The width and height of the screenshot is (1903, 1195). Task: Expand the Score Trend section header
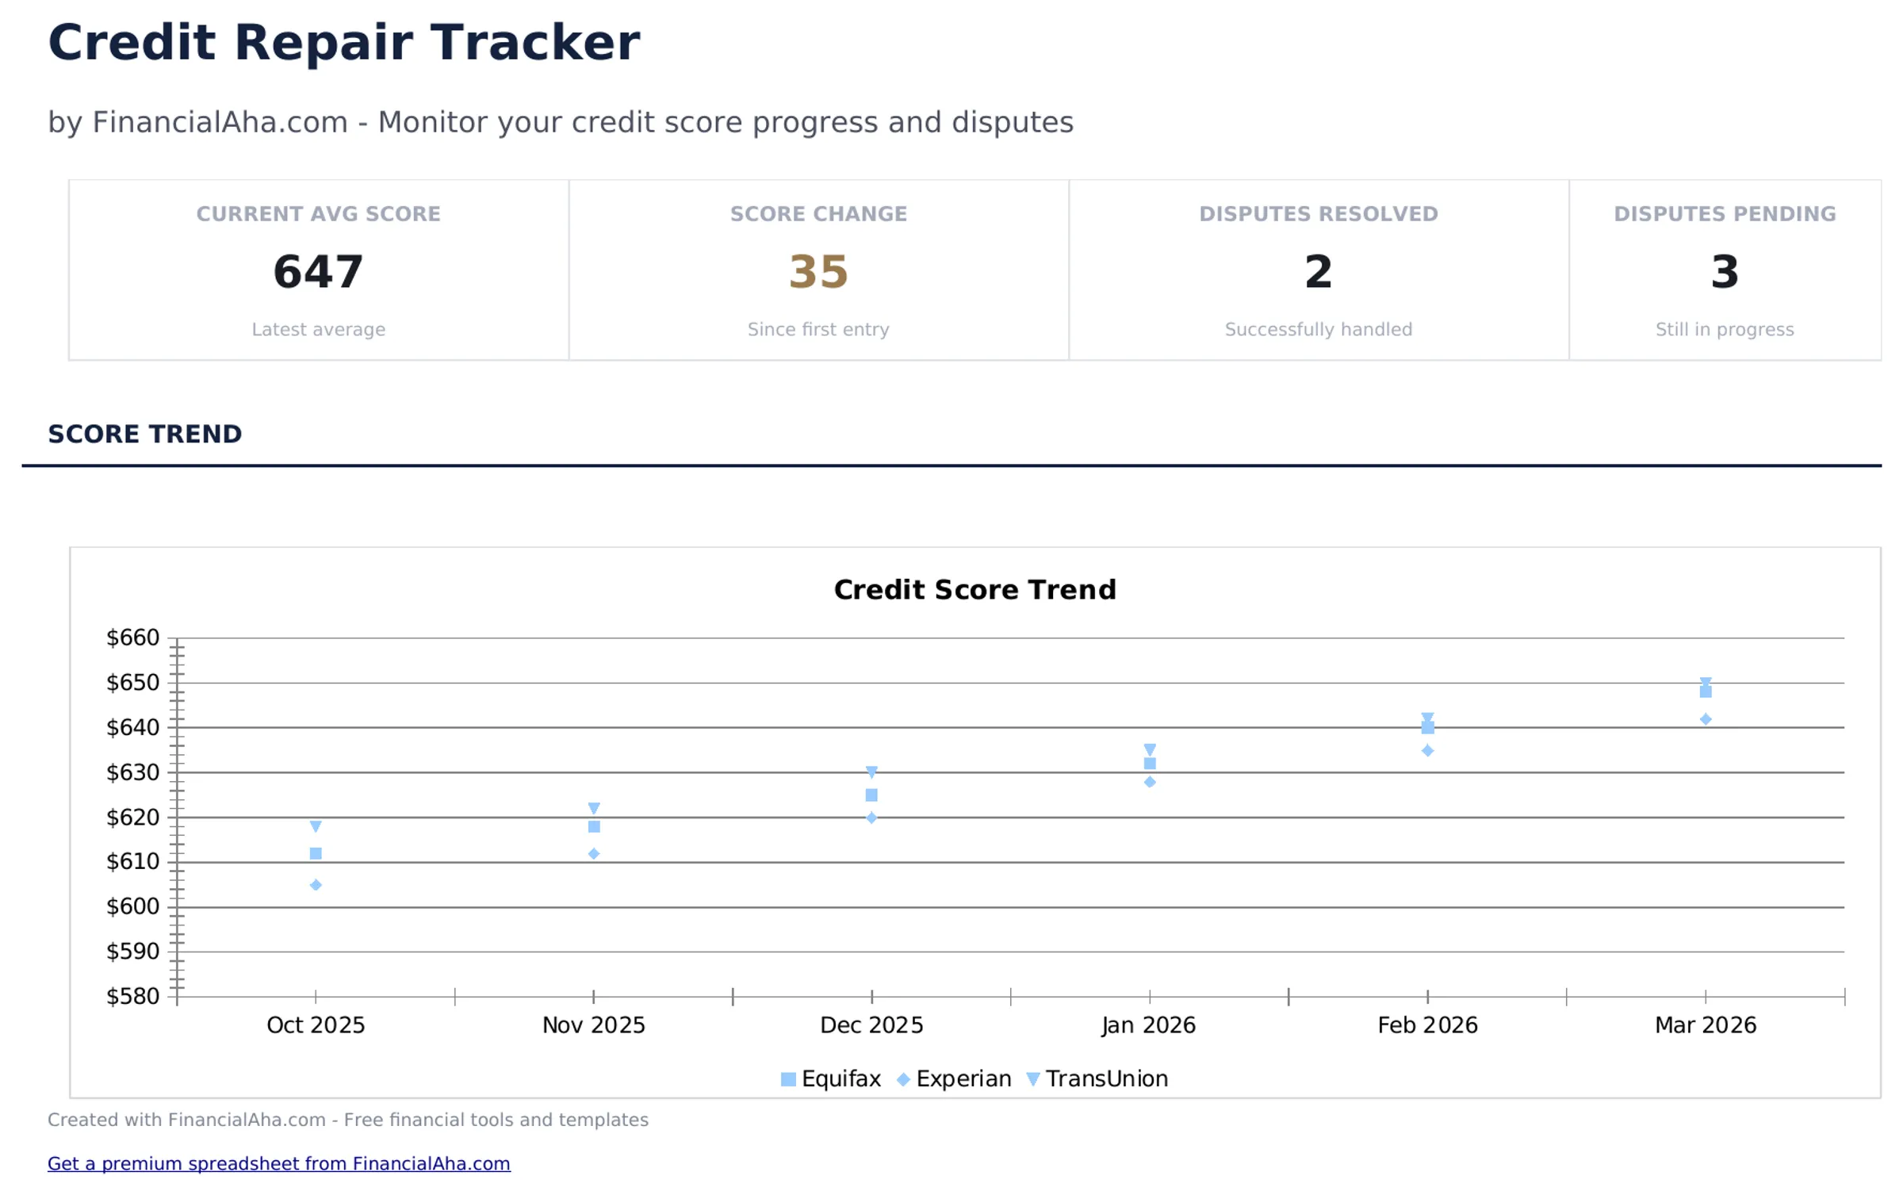(145, 434)
